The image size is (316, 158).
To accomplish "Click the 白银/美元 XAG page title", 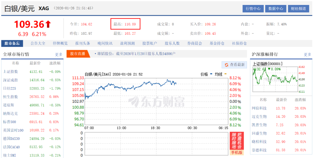I will tap(27, 9).
